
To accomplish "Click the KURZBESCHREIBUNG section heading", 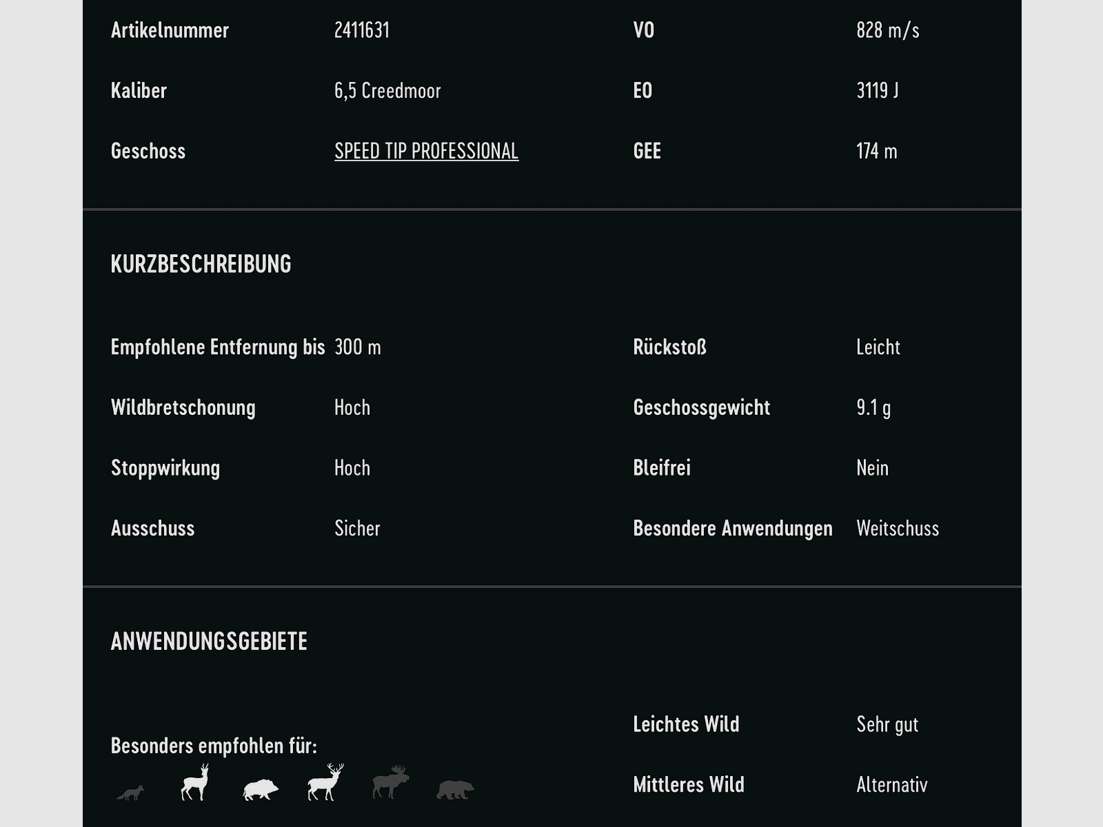I will [201, 264].
